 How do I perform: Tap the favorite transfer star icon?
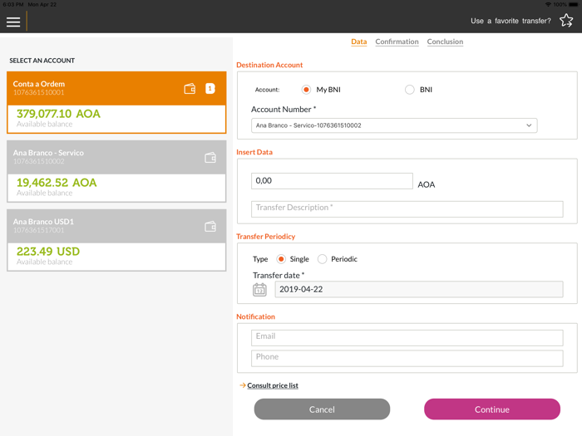(566, 21)
